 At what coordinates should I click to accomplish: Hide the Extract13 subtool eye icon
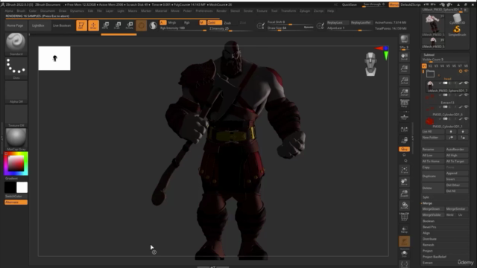point(466,95)
